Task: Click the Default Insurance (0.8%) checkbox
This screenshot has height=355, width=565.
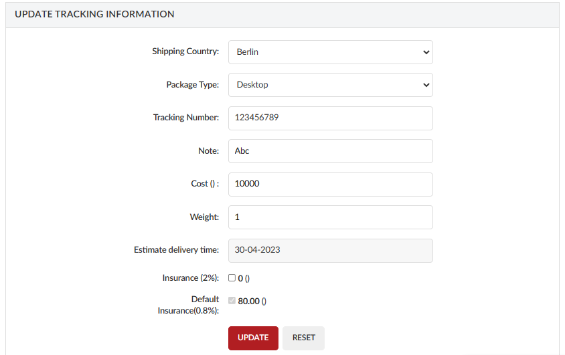Action: point(232,300)
